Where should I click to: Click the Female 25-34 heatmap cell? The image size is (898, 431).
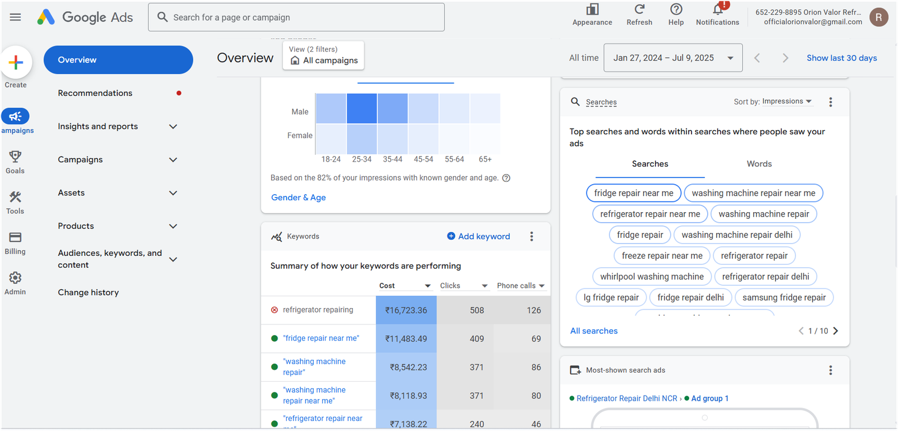[x=362, y=139]
